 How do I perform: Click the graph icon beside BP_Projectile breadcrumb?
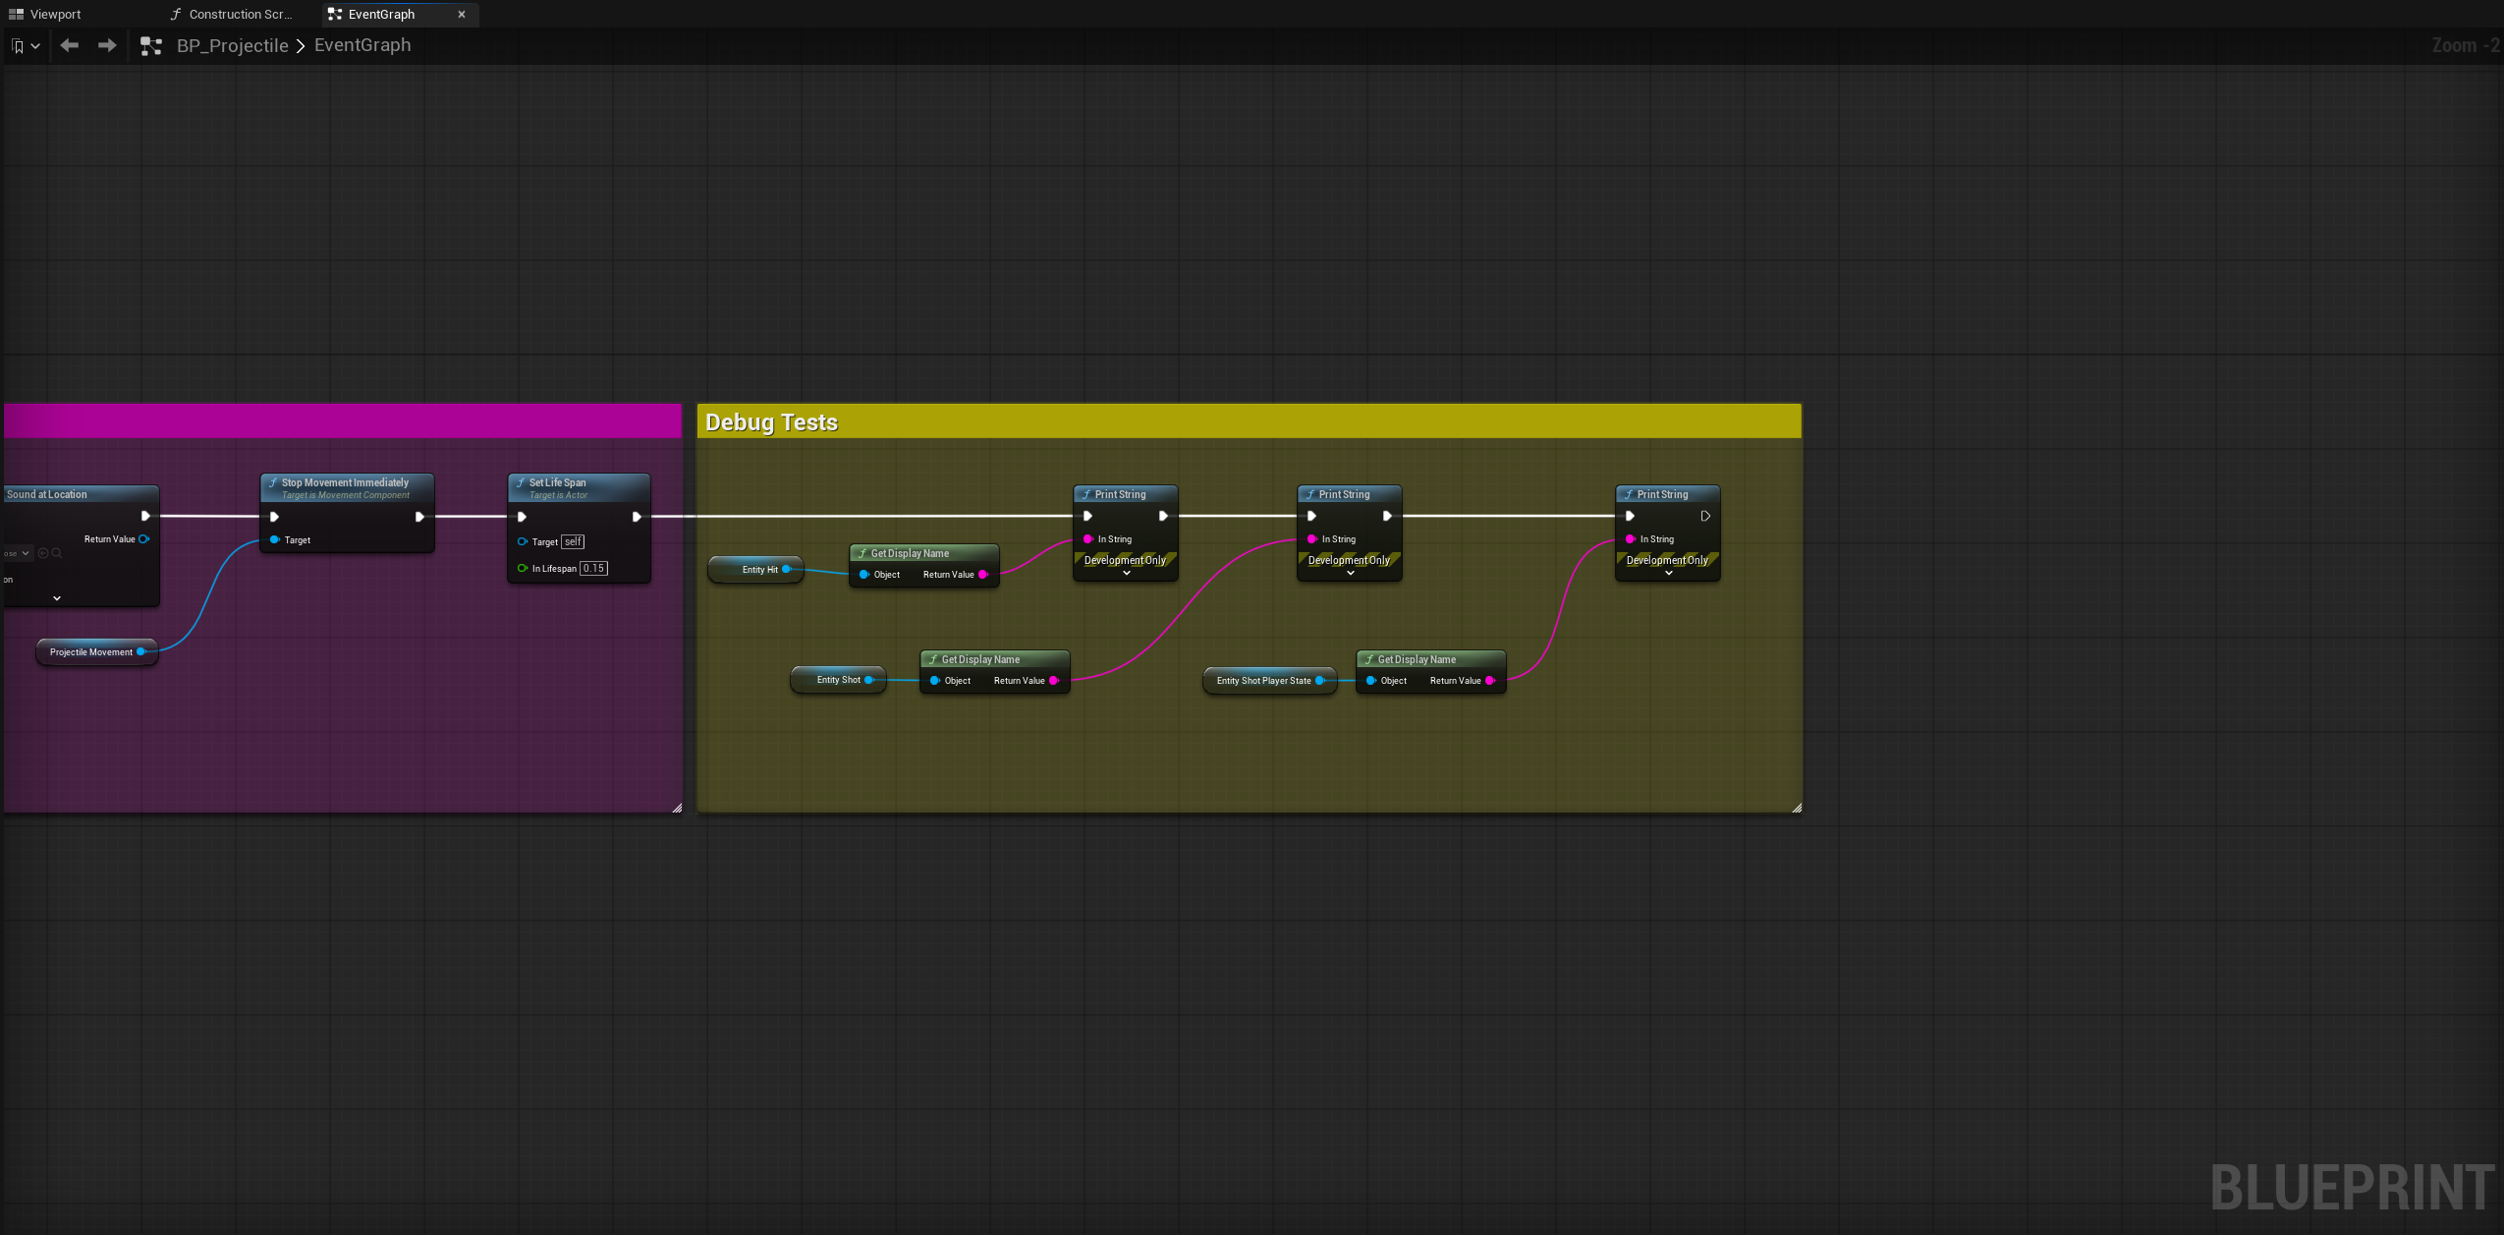click(x=151, y=46)
